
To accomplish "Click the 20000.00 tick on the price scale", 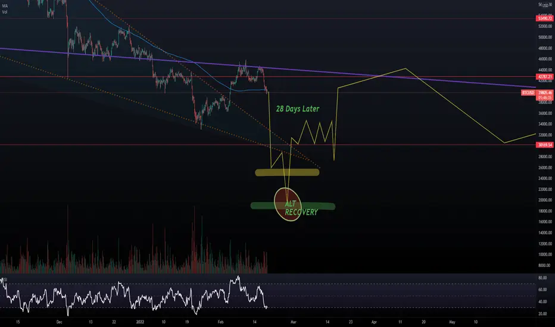I will pyautogui.click(x=545, y=200).
